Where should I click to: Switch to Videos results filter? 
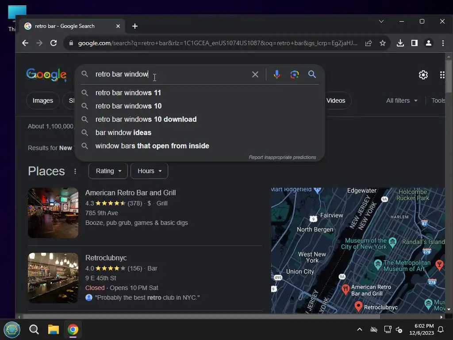(x=336, y=100)
